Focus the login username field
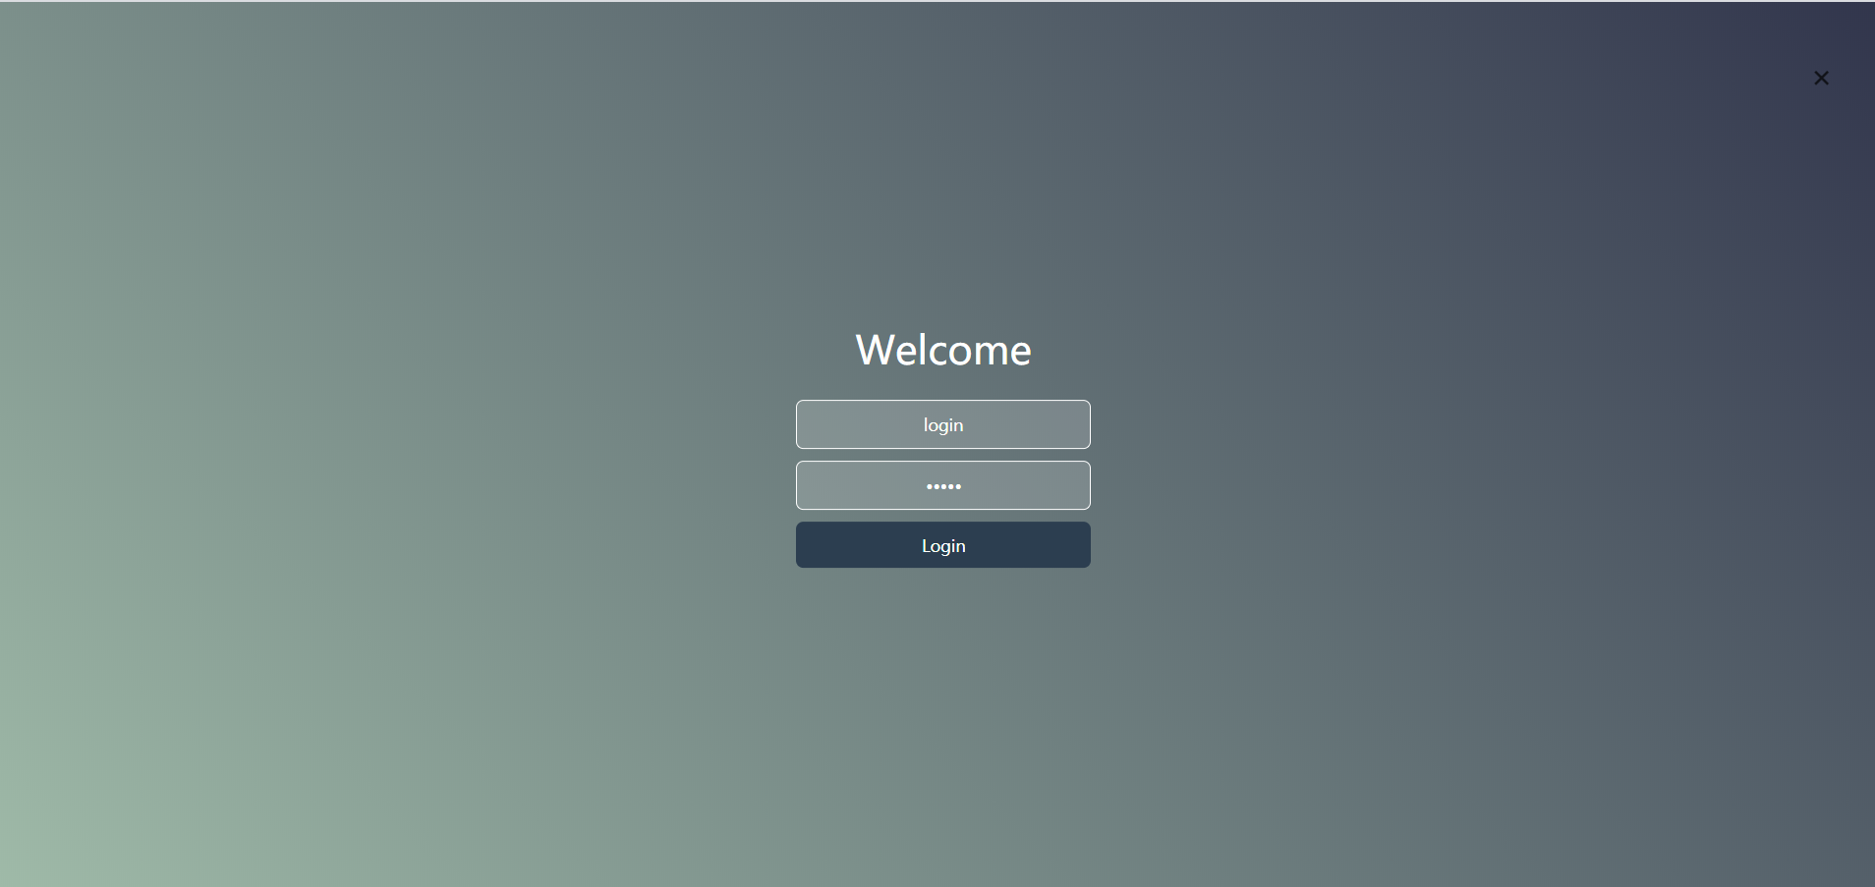 (943, 424)
